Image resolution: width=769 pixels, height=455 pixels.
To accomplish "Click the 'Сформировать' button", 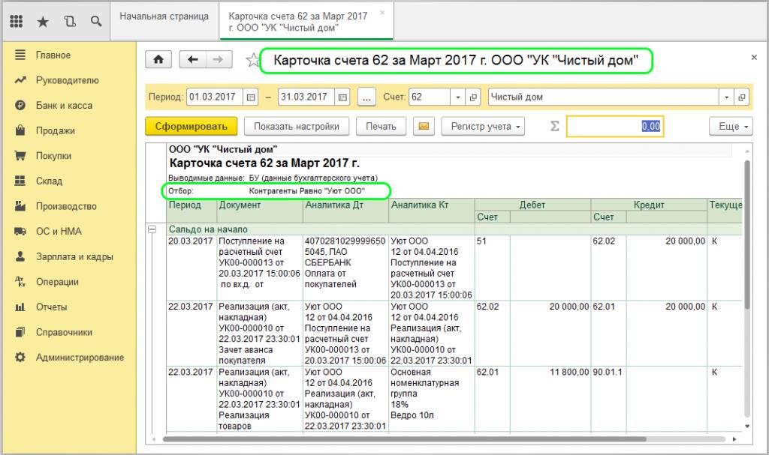I will click(191, 126).
